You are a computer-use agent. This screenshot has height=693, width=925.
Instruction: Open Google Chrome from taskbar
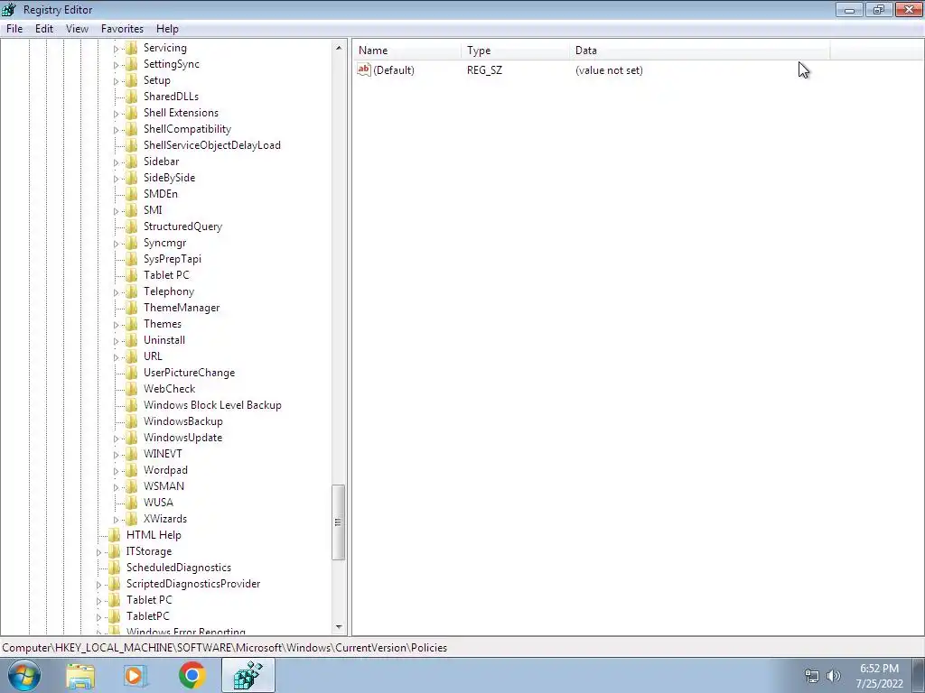tap(192, 676)
